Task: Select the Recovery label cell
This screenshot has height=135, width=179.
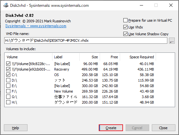Action: coord(62,69)
